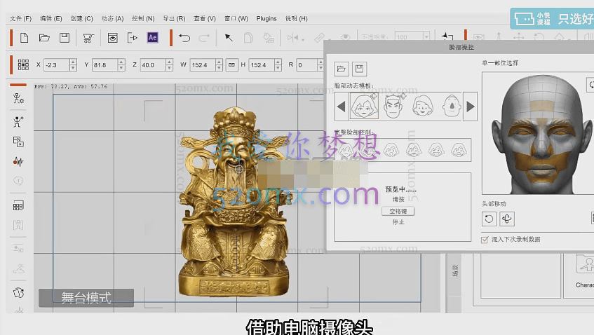Click the character composer sidebar icon
The image size is (594, 335).
18,99
